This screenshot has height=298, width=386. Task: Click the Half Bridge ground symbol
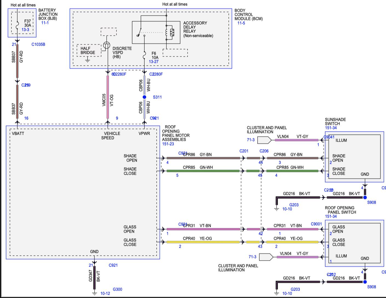[88, 60]
